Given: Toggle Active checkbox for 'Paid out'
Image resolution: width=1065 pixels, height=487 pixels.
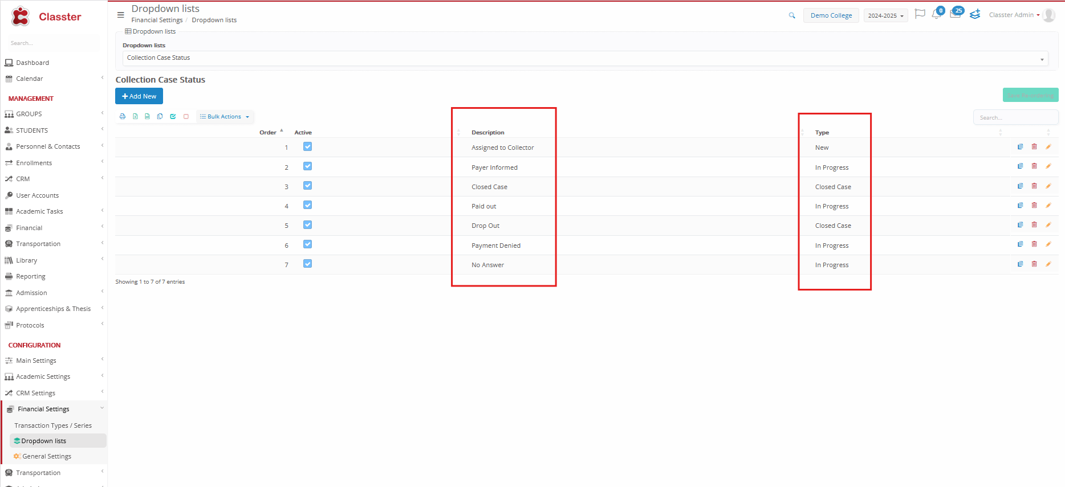Looking at the screenshot, I should [x=307, y=206].
